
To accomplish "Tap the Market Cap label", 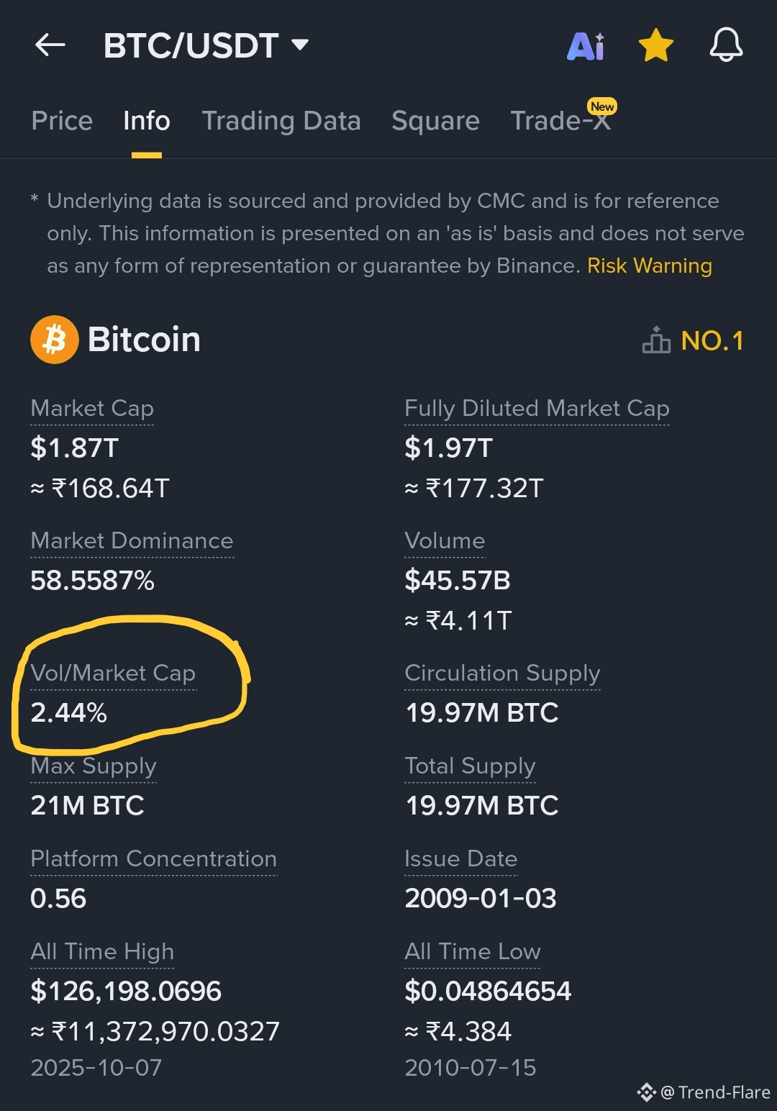I will [92, 409].
